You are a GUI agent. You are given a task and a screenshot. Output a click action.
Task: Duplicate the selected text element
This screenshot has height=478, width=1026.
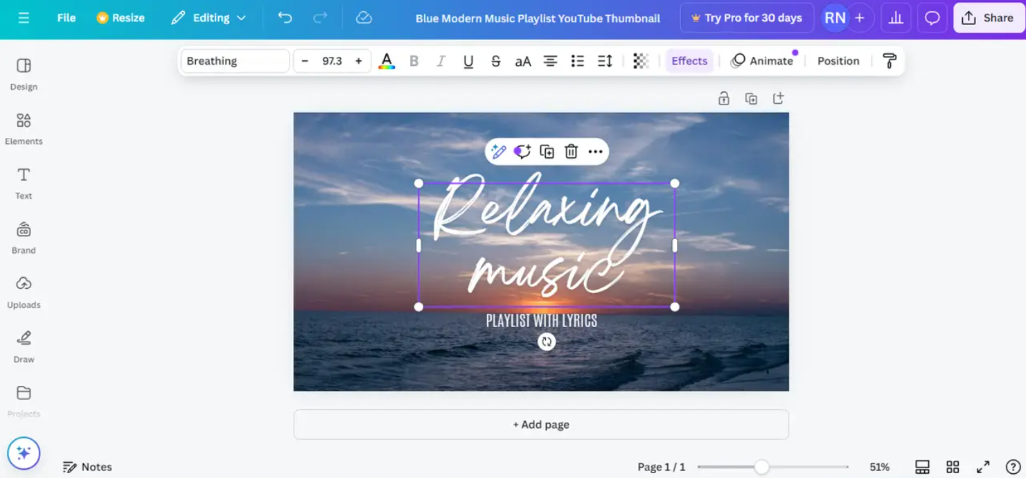[x=547, y=152]
